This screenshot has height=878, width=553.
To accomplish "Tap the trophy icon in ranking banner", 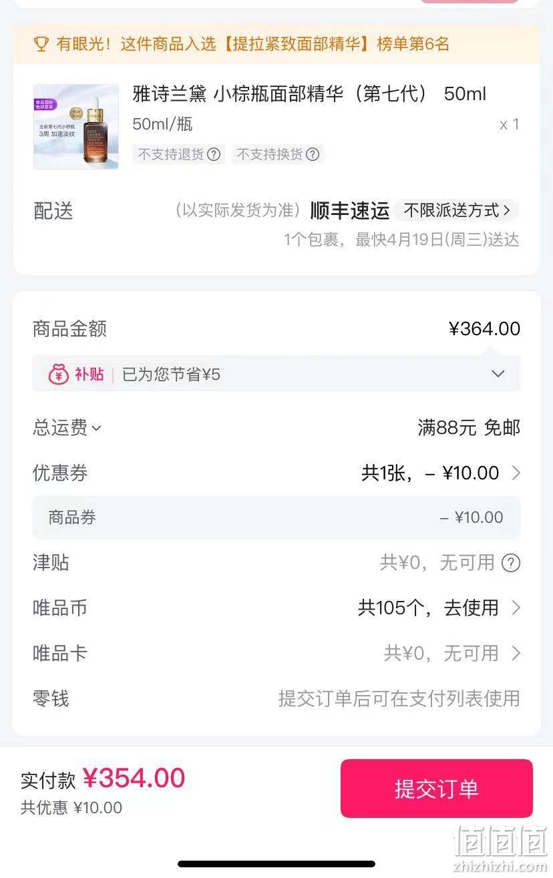I will [41, 45].
